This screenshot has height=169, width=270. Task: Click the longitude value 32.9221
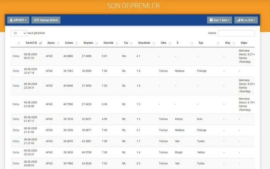[x=87, y=119]
